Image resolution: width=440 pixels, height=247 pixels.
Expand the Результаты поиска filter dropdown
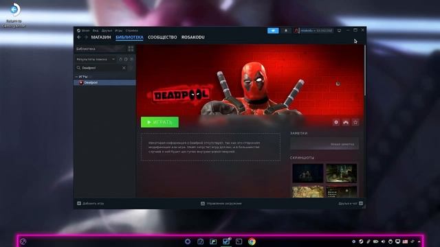tap(96, 60)
